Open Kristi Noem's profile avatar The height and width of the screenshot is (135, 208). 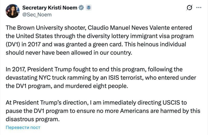12,11
